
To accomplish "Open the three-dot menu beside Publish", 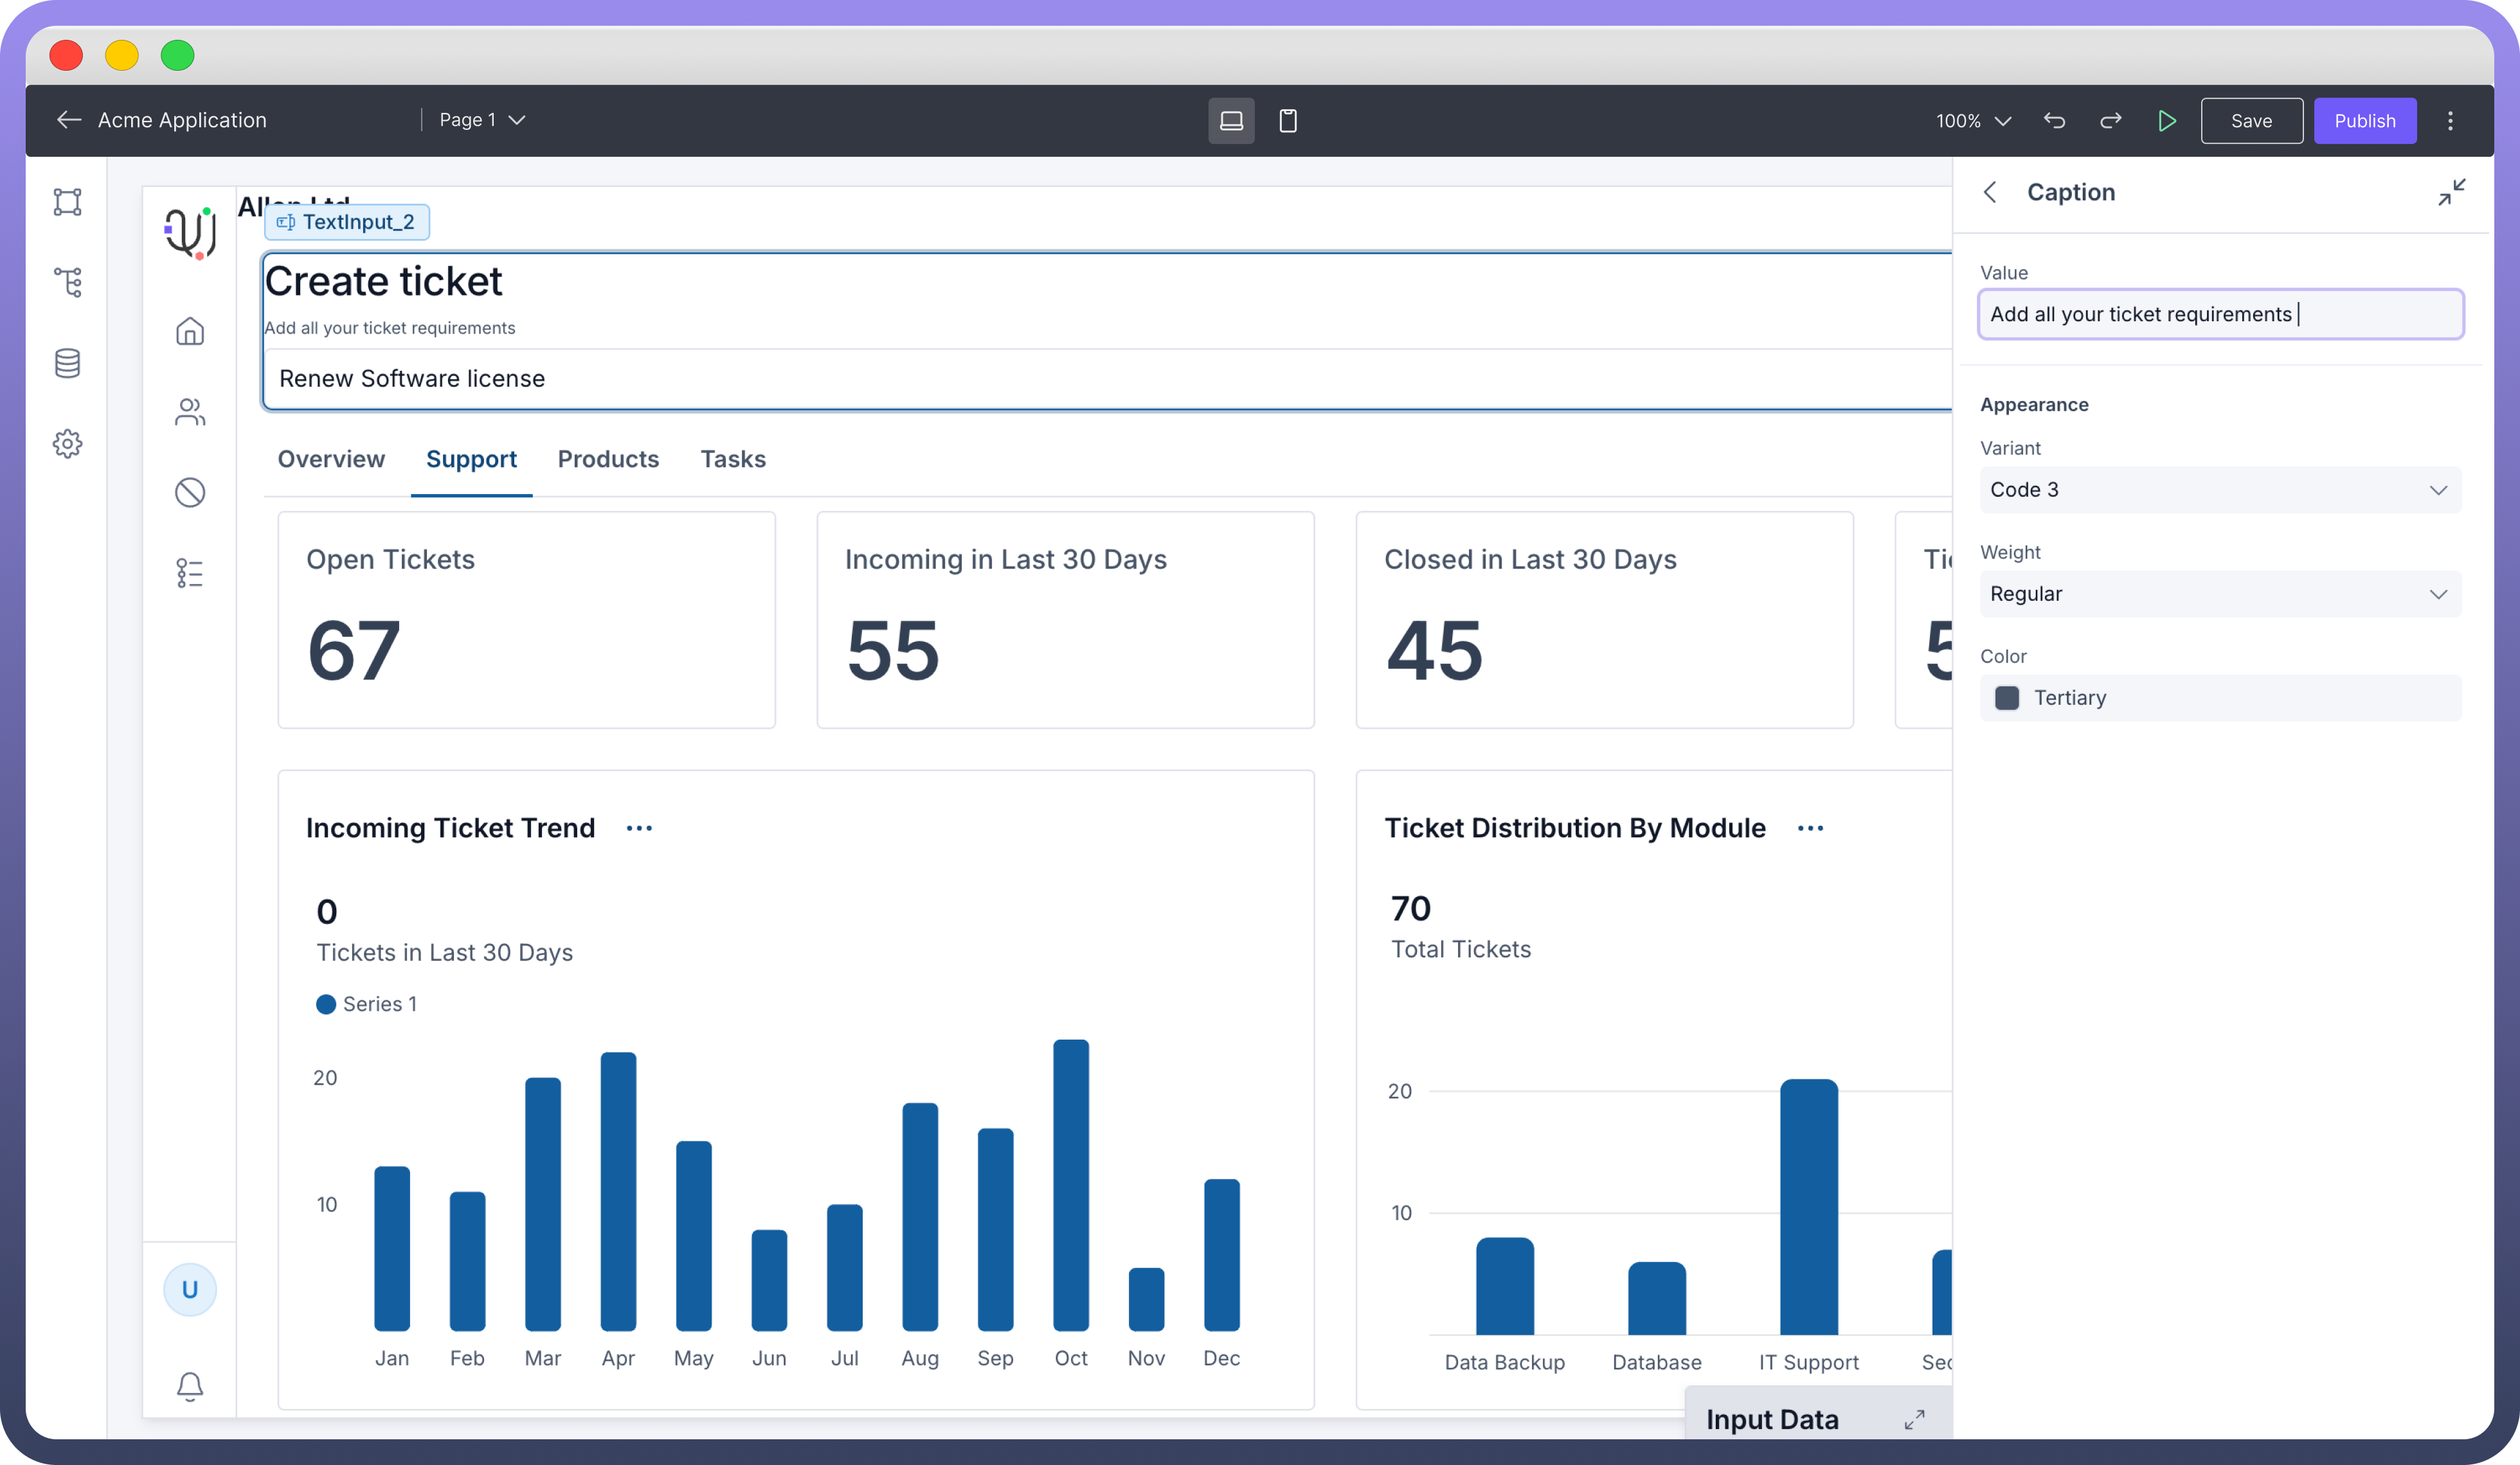I will (2450, 121).
